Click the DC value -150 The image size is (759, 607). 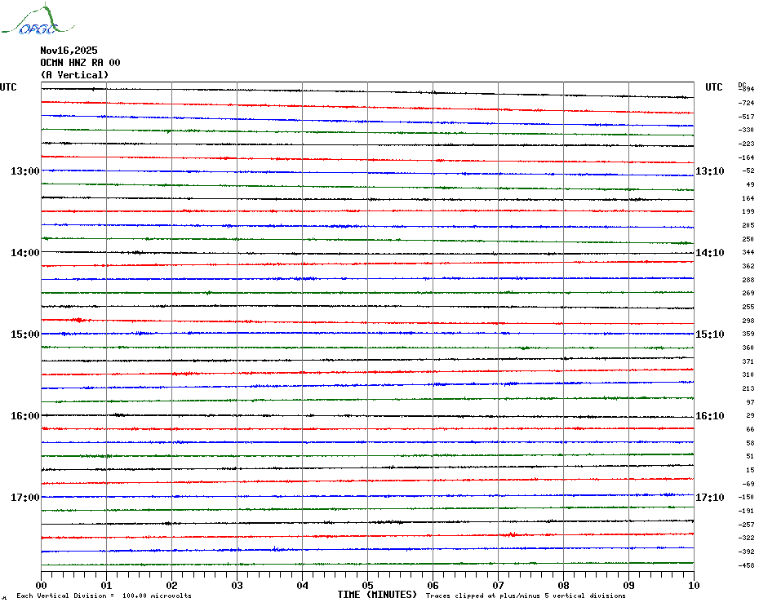(x=746, y=497)
